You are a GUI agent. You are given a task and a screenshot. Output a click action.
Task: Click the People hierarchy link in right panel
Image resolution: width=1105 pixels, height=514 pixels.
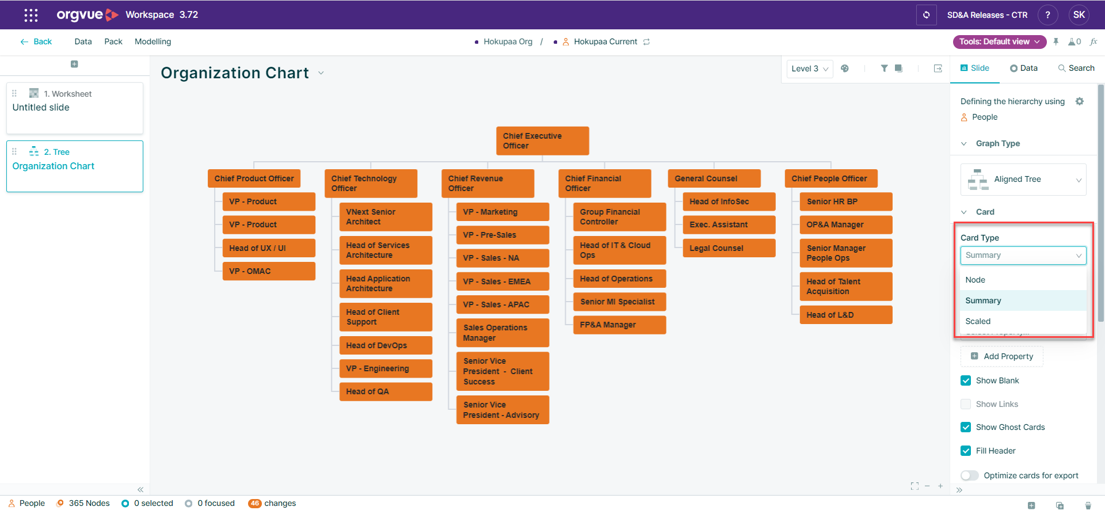(979, 117)
